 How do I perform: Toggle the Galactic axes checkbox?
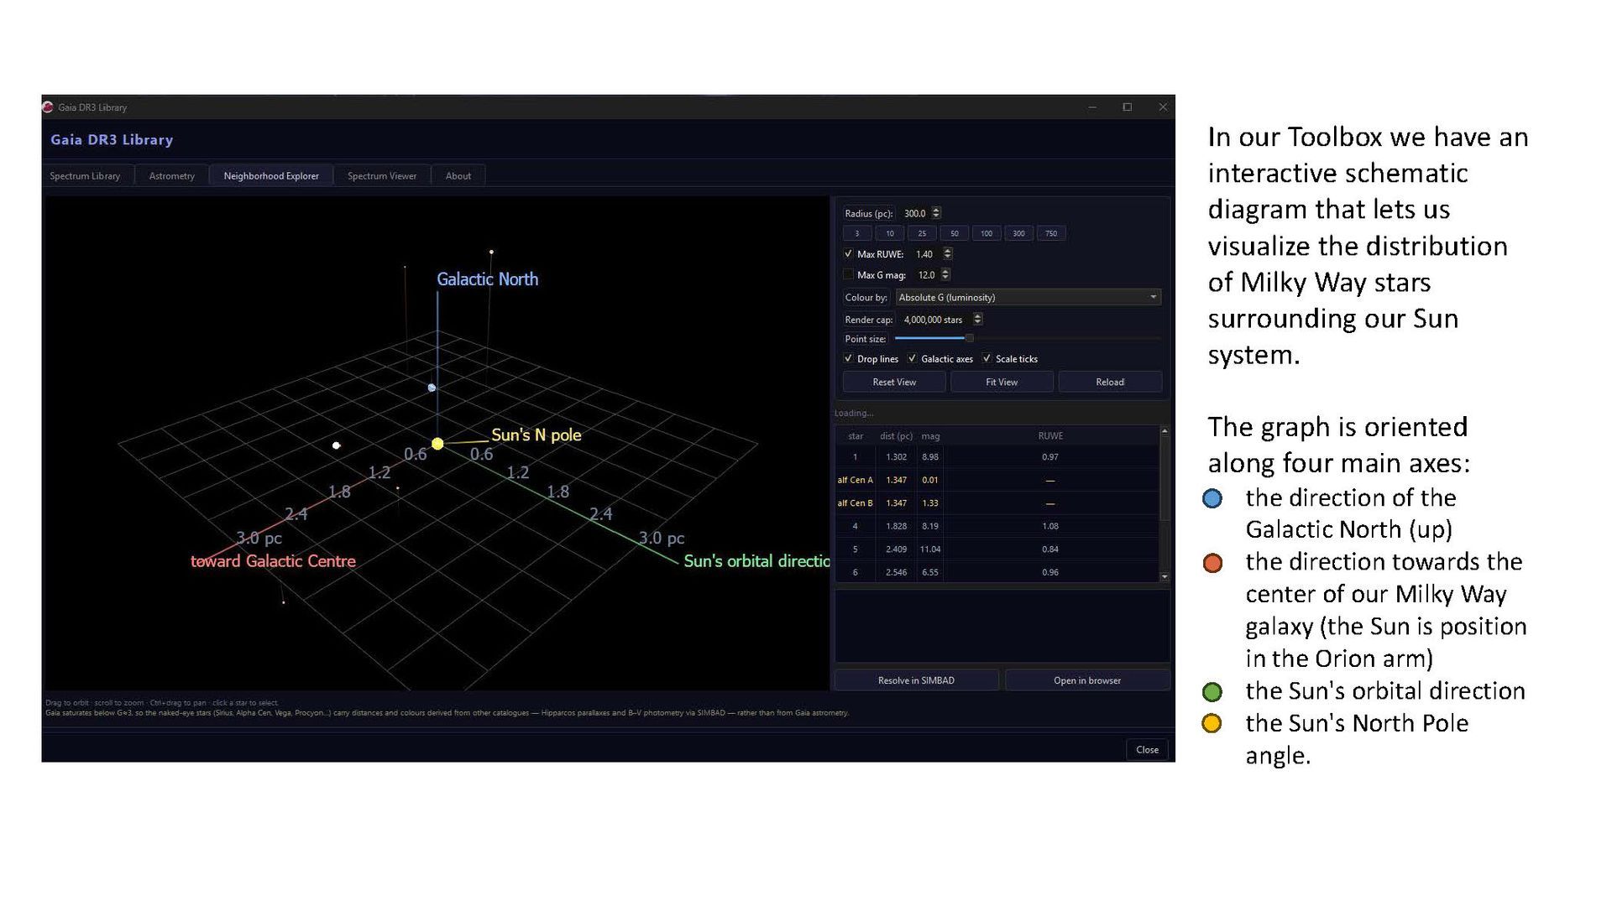pyautogui.click(x=912, y=358)
